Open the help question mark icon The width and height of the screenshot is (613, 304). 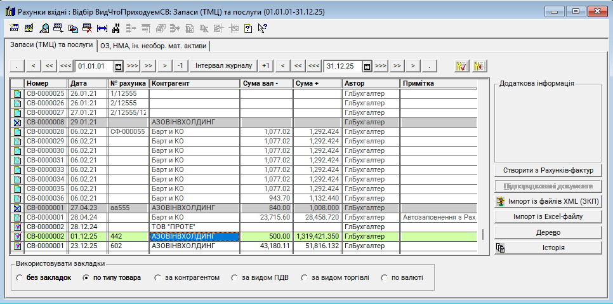(248, 28)
